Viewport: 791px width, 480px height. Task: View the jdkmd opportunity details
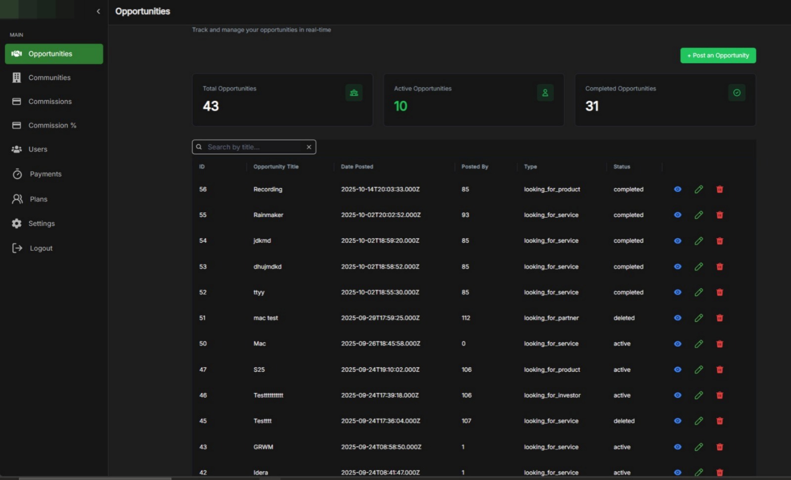point(678,241)
